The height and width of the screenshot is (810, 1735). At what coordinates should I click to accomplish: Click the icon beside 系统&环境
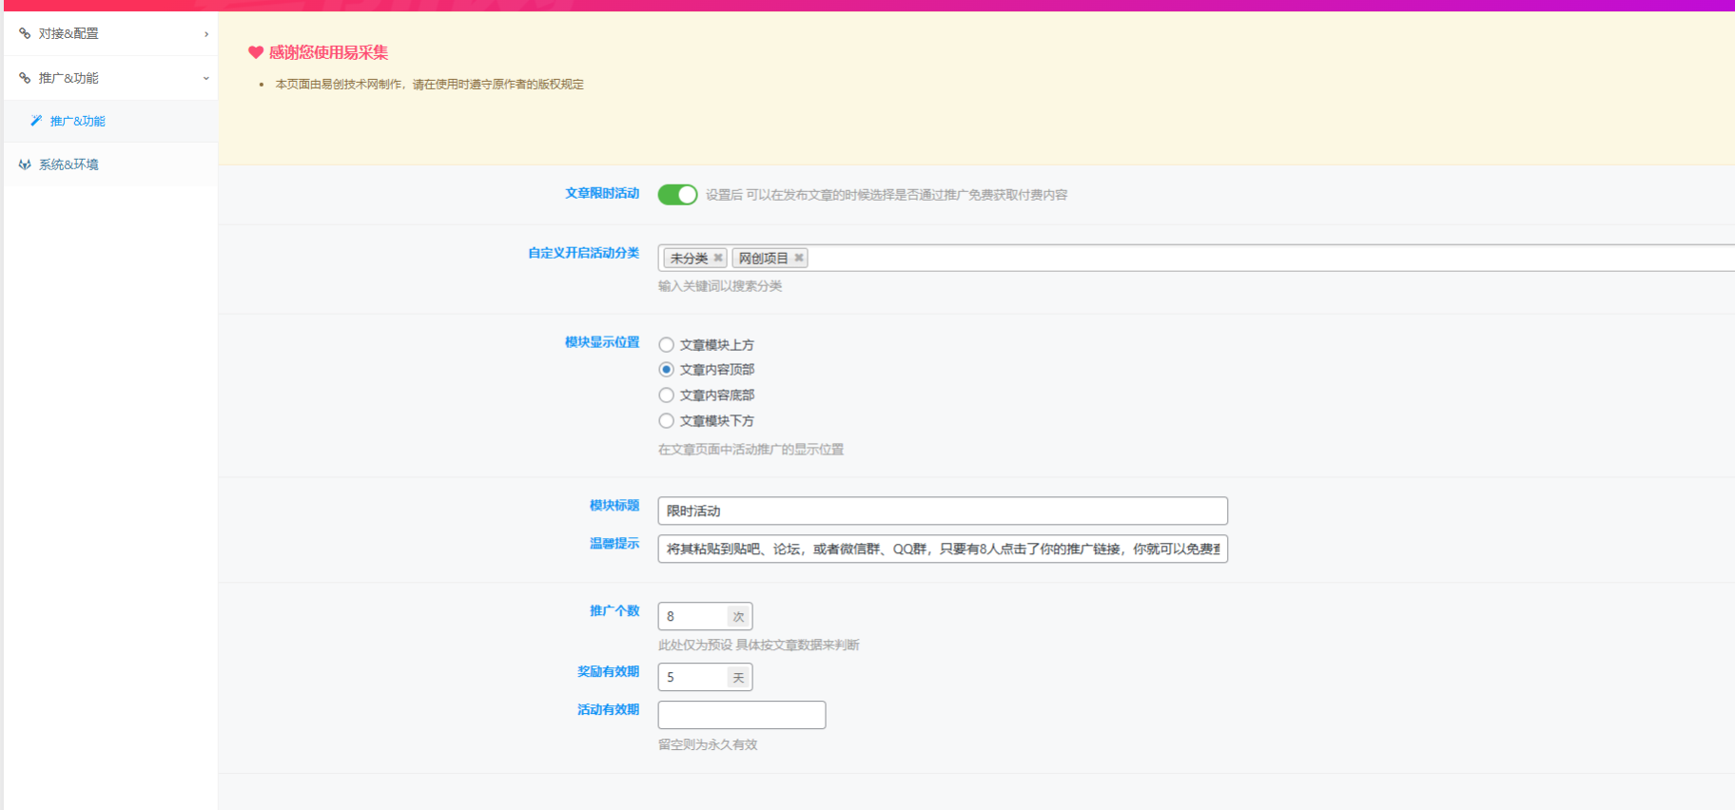tap(25, 164)
